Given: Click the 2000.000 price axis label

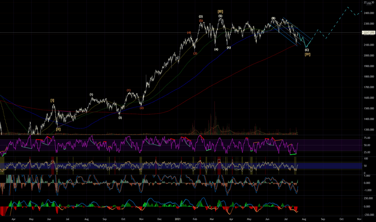Looking at the screenshot, I should pyautogui.click(x=369, y=55).
